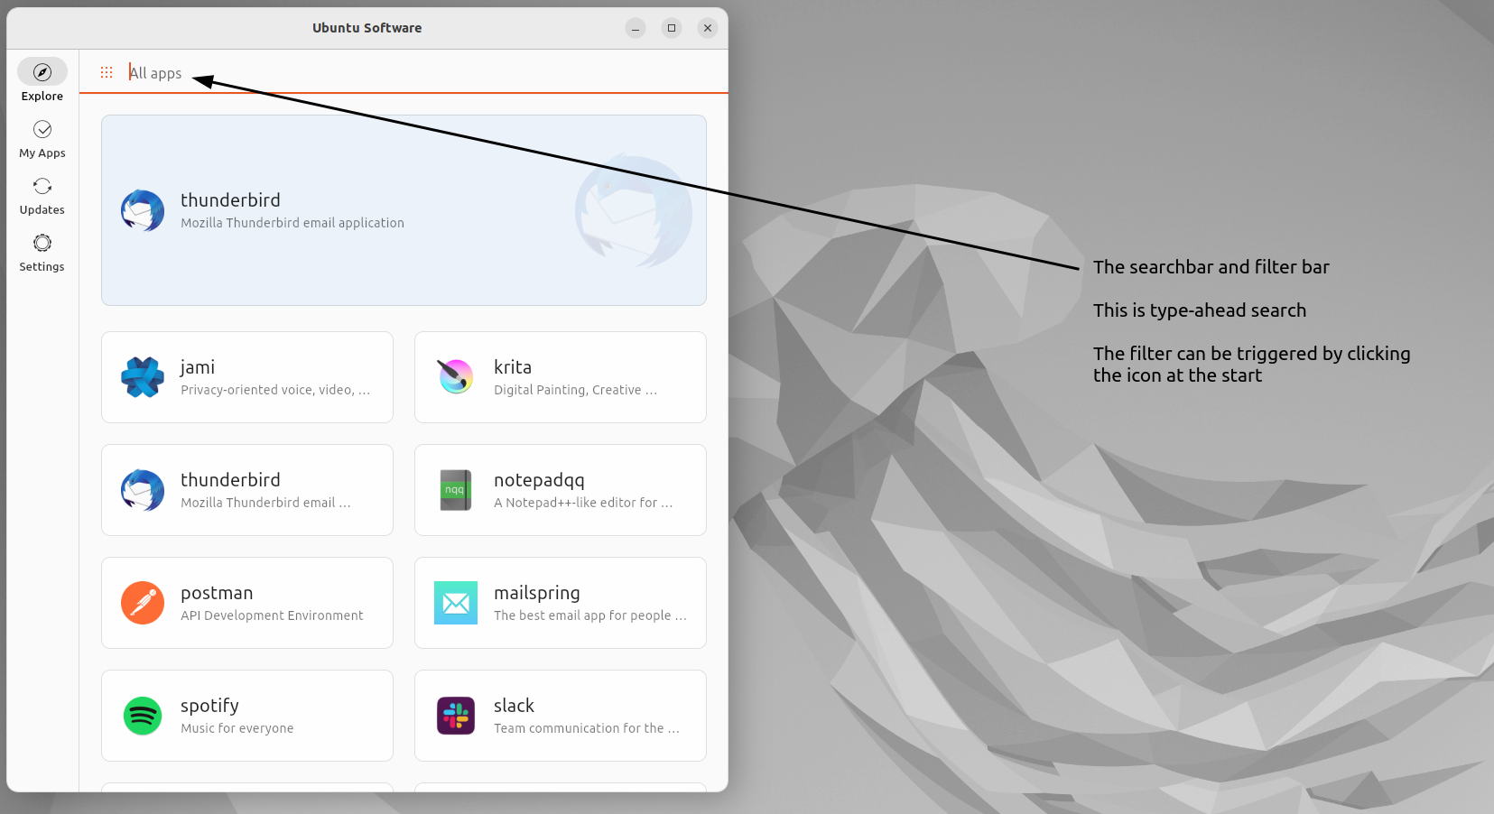This screenshot has height=814, width=1494.
Task: Click the slack app name text
Action: pyautogui.click(x=514, y=706)
